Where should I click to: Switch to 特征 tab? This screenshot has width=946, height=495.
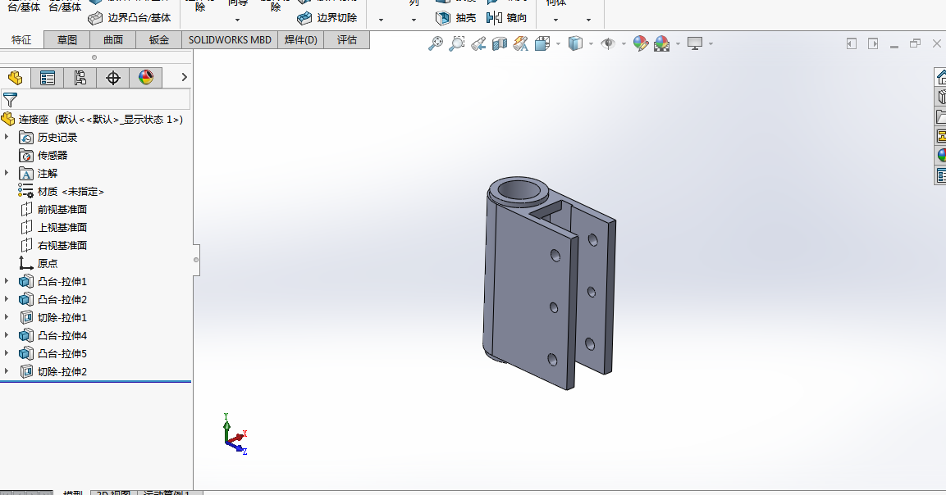coord(21,40)
